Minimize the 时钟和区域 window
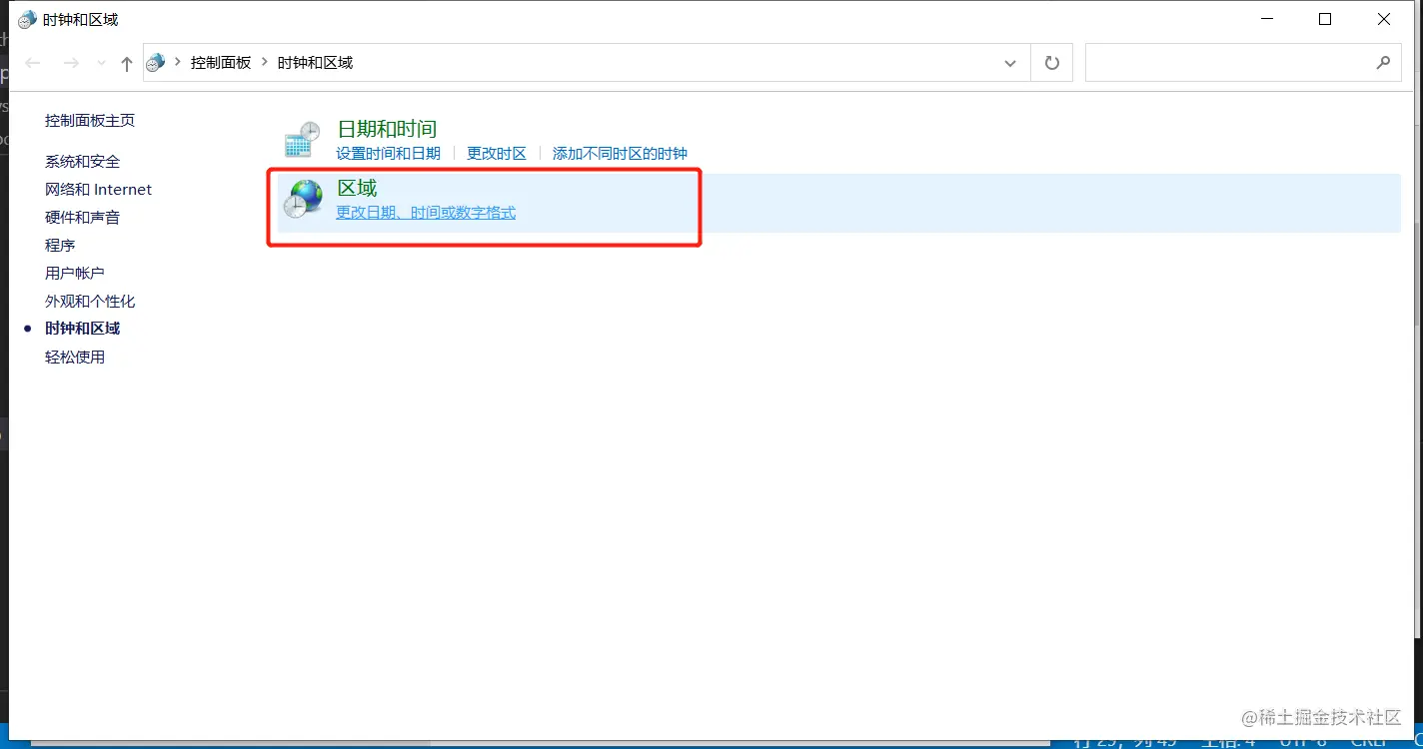1423x749 pixels. pos(1266,19)
